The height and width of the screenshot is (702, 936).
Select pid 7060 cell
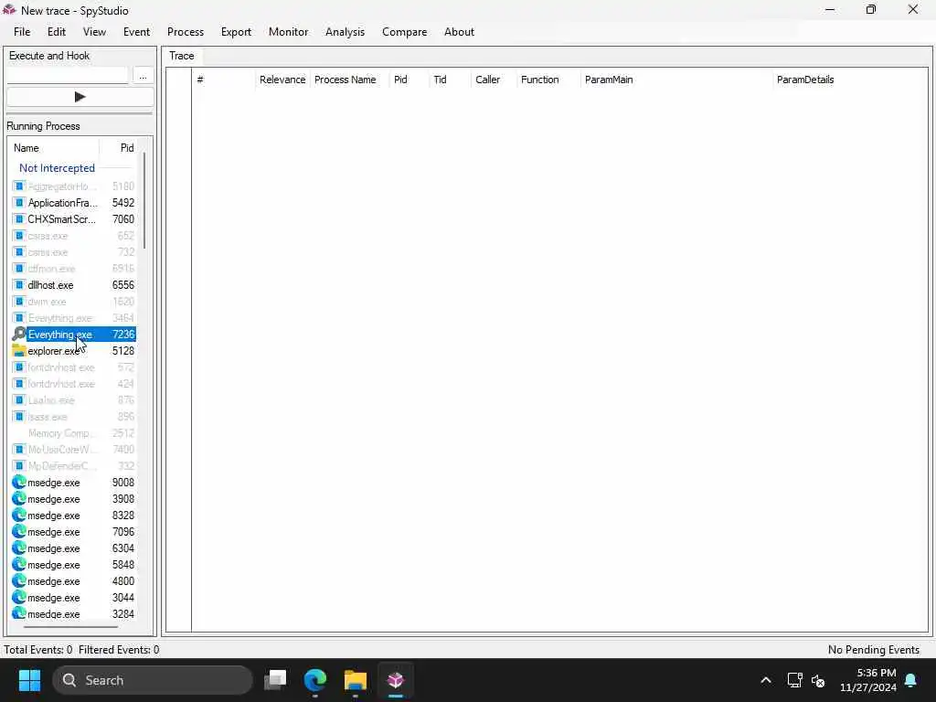tap(123, 219)
